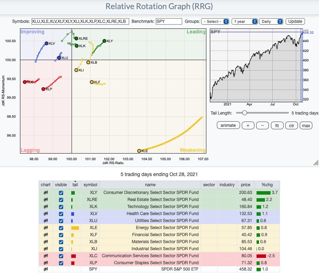
Task: Focus the Benchmark SPY input field
Action: tap(169, 21)
